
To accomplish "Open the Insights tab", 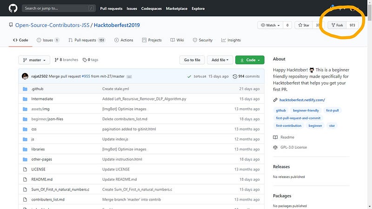I will click(x=231, y=40).
